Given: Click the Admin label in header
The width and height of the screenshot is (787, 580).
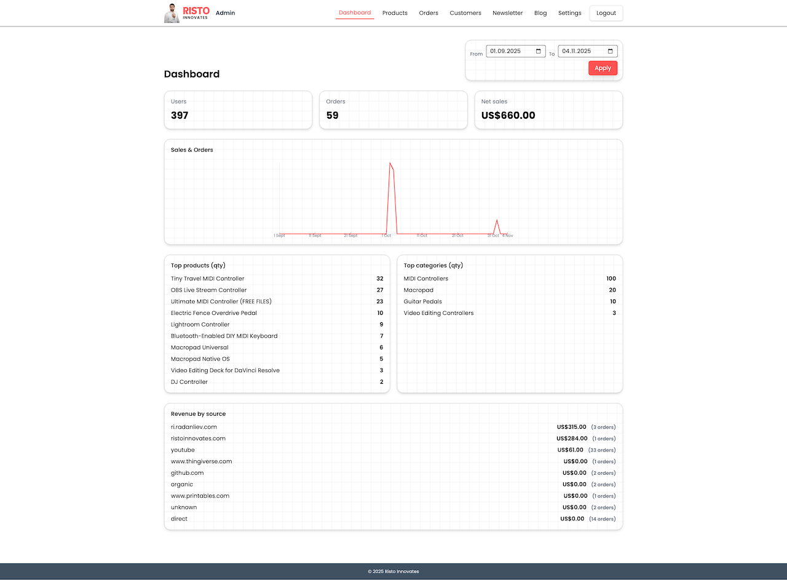Looking at the screenshot, I should point(225,13).
